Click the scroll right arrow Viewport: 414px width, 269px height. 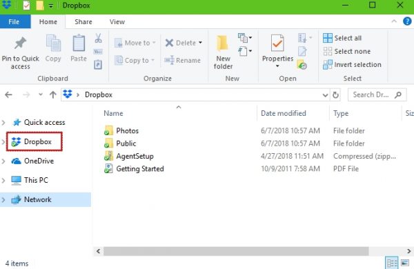point(409,251)
